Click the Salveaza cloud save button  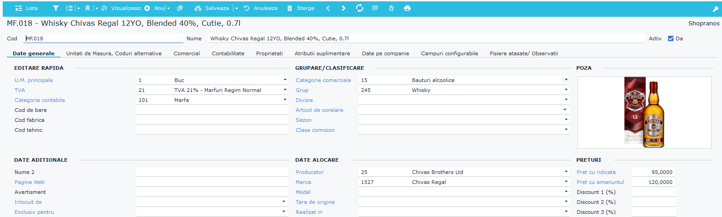pos(212,8)
